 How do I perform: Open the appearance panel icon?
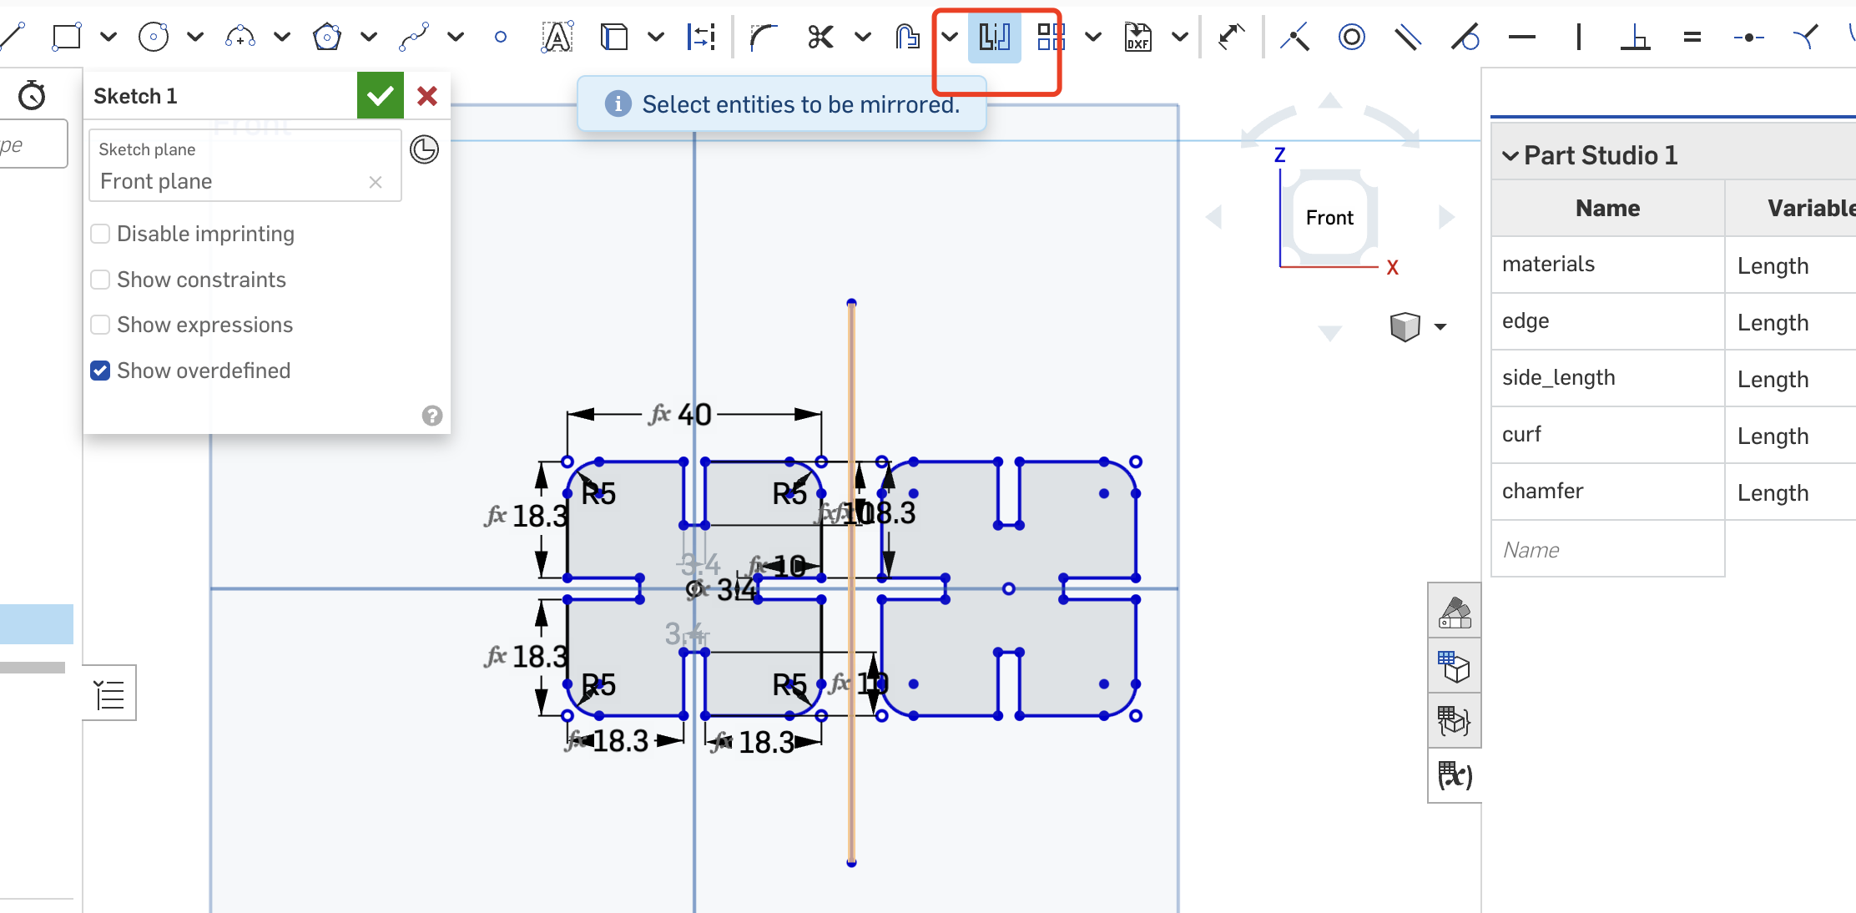(1455, 612)
